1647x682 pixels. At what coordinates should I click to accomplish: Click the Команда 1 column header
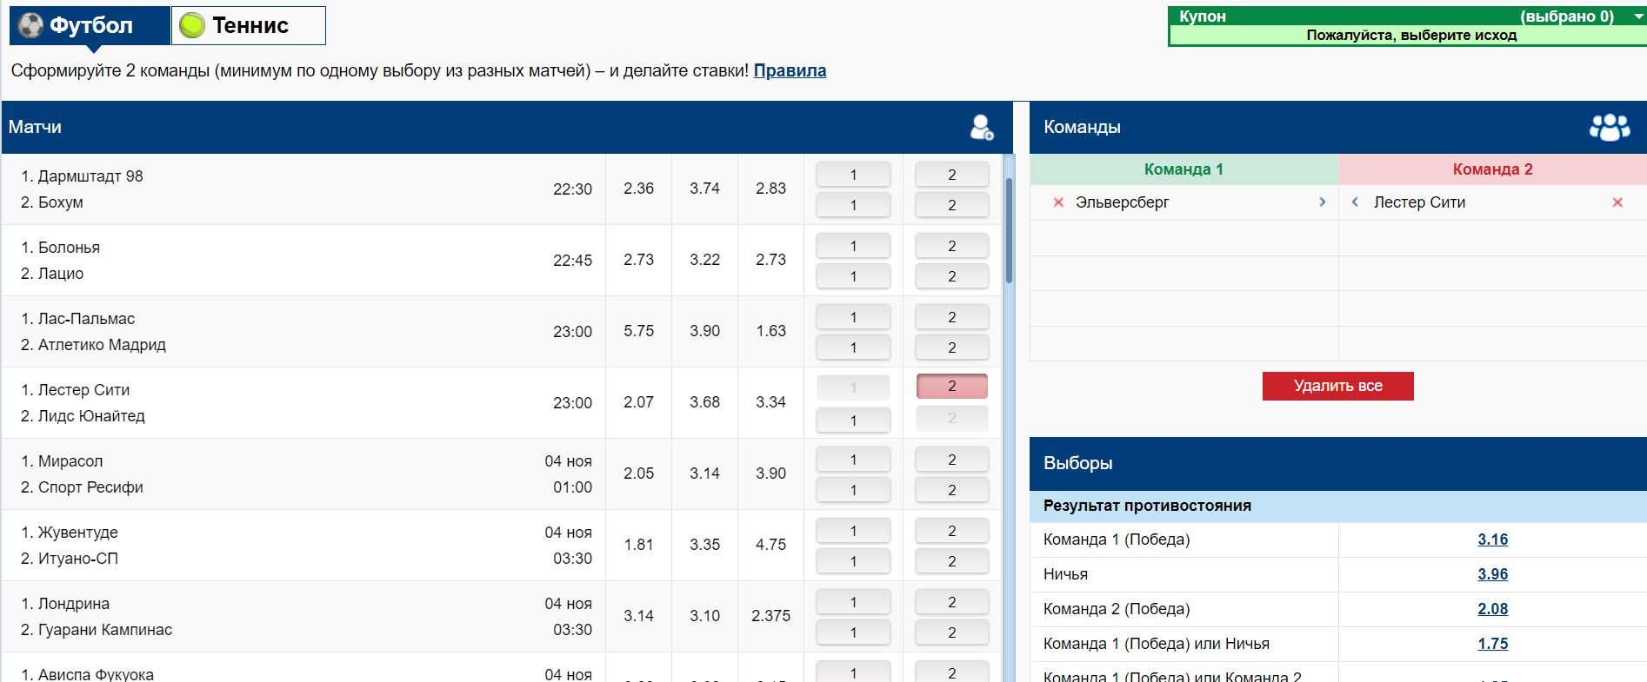pyautogui.click(x=1184, y=169)
